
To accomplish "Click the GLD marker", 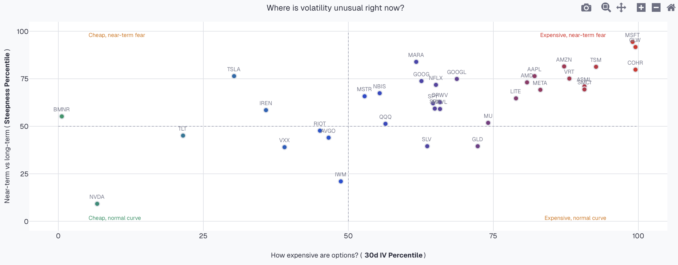I will coord(477,146).
